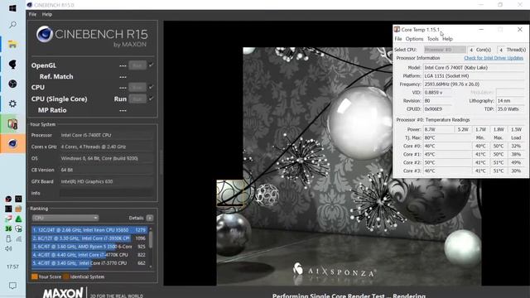Viewport: 530px width, 298px height.
Task: Click the ranking scrollbar up arrow
Action: click(x=151, y=228)
